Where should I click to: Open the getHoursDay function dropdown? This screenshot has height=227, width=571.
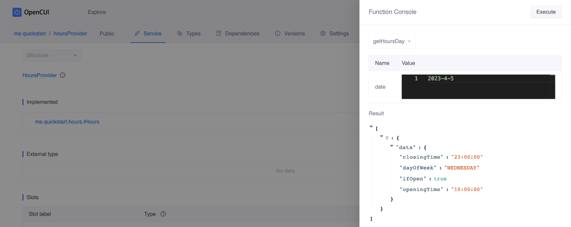click(x=392, y=41)
